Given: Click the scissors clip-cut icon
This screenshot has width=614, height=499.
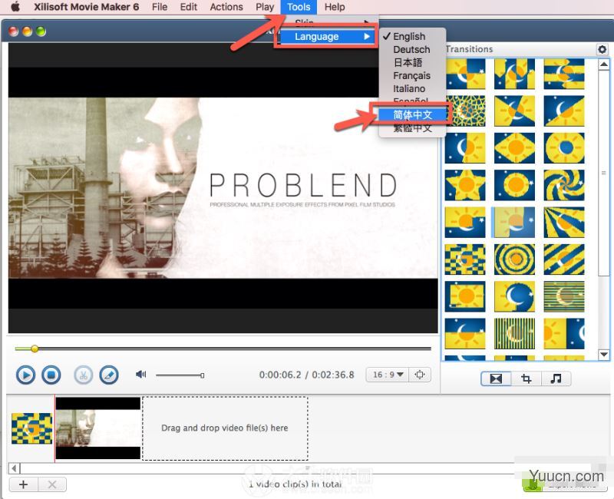Looking at the screenshot, I should [x=84, y=375].
